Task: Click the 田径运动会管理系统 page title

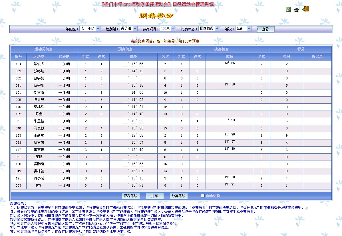Action: pos(193,4)
